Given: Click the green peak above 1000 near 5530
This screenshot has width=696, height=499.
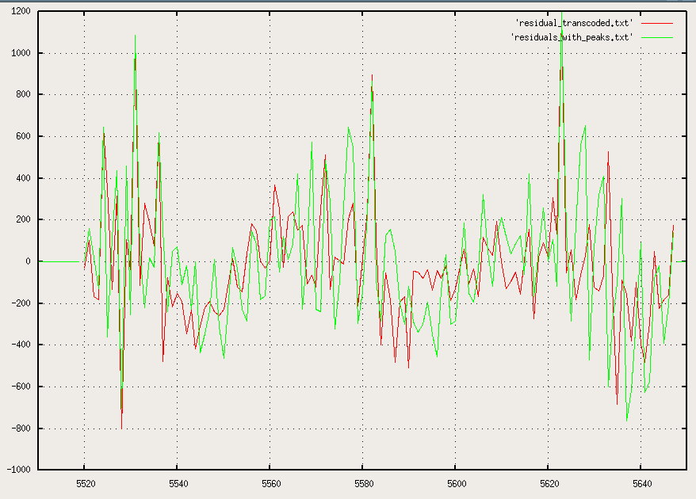Looking at the screenshot, I should coord(136,36).
